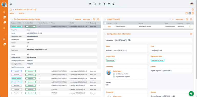Open Select Preset in Version Details widget
The width and height of the screenshot is (197, 97).
87,19
